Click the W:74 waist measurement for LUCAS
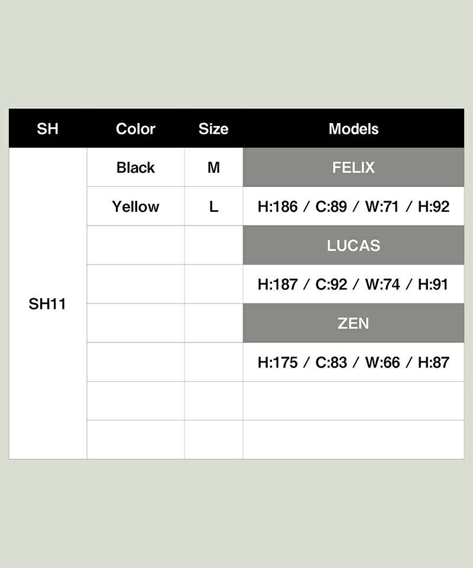Screen dimensions: 473x568 [x=382, y=285]
